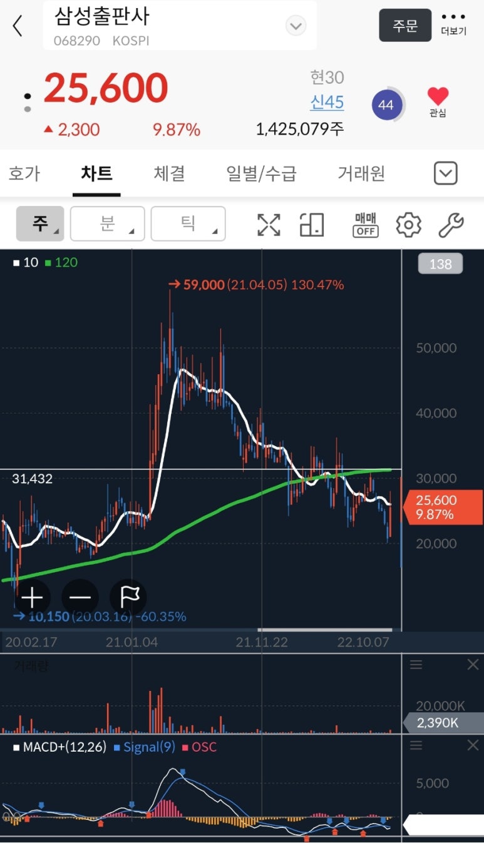Tap the 관심 heart favorite icon

tap(438, 102)
